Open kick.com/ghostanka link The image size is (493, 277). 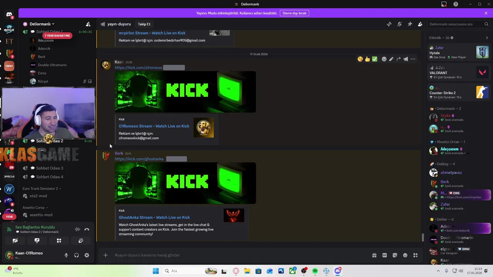[139, 159]
